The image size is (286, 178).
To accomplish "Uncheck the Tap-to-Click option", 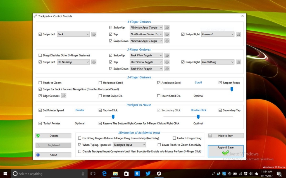I will pos(100,110).
